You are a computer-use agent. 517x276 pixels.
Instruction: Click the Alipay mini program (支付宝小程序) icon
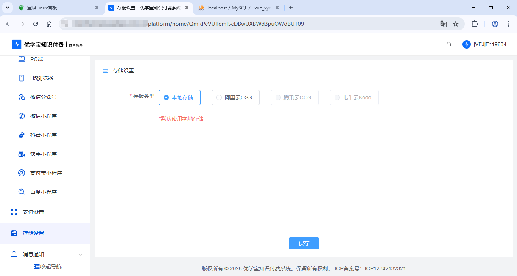point(22,173)
